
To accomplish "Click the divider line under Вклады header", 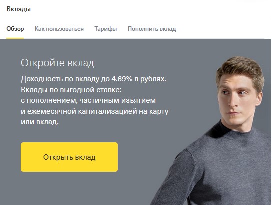I will [136, 19].
